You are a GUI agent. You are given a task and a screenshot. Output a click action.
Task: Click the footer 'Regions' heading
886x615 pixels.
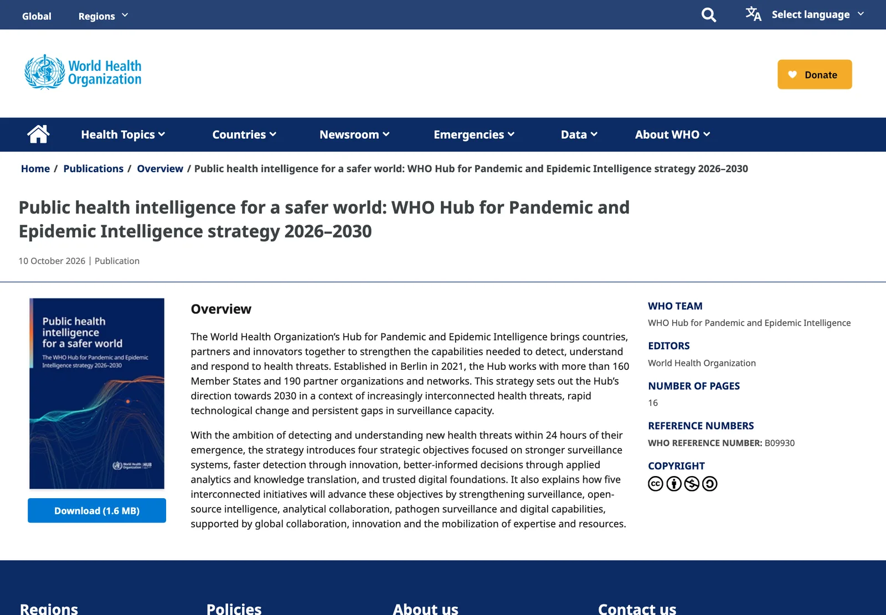pyautogui.click(x=49, y=608)
